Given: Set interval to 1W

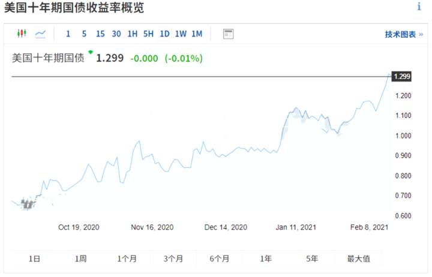Looking at the screenshot, I should 181,34.
